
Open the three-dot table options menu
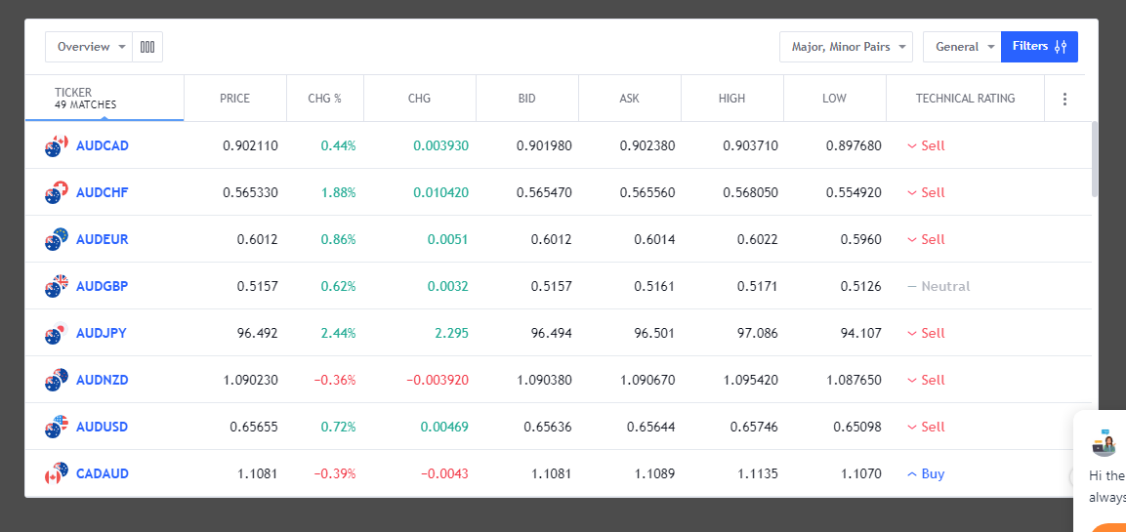click(1064, 99)
